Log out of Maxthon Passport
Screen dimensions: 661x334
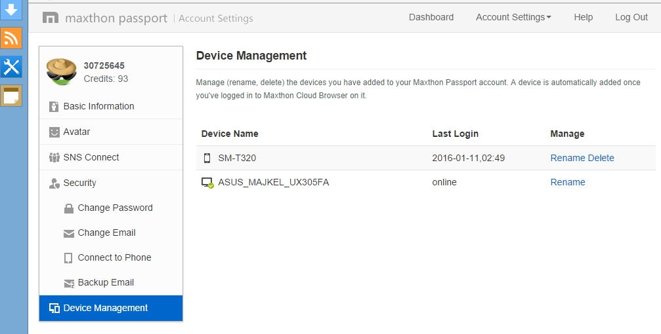631,17
